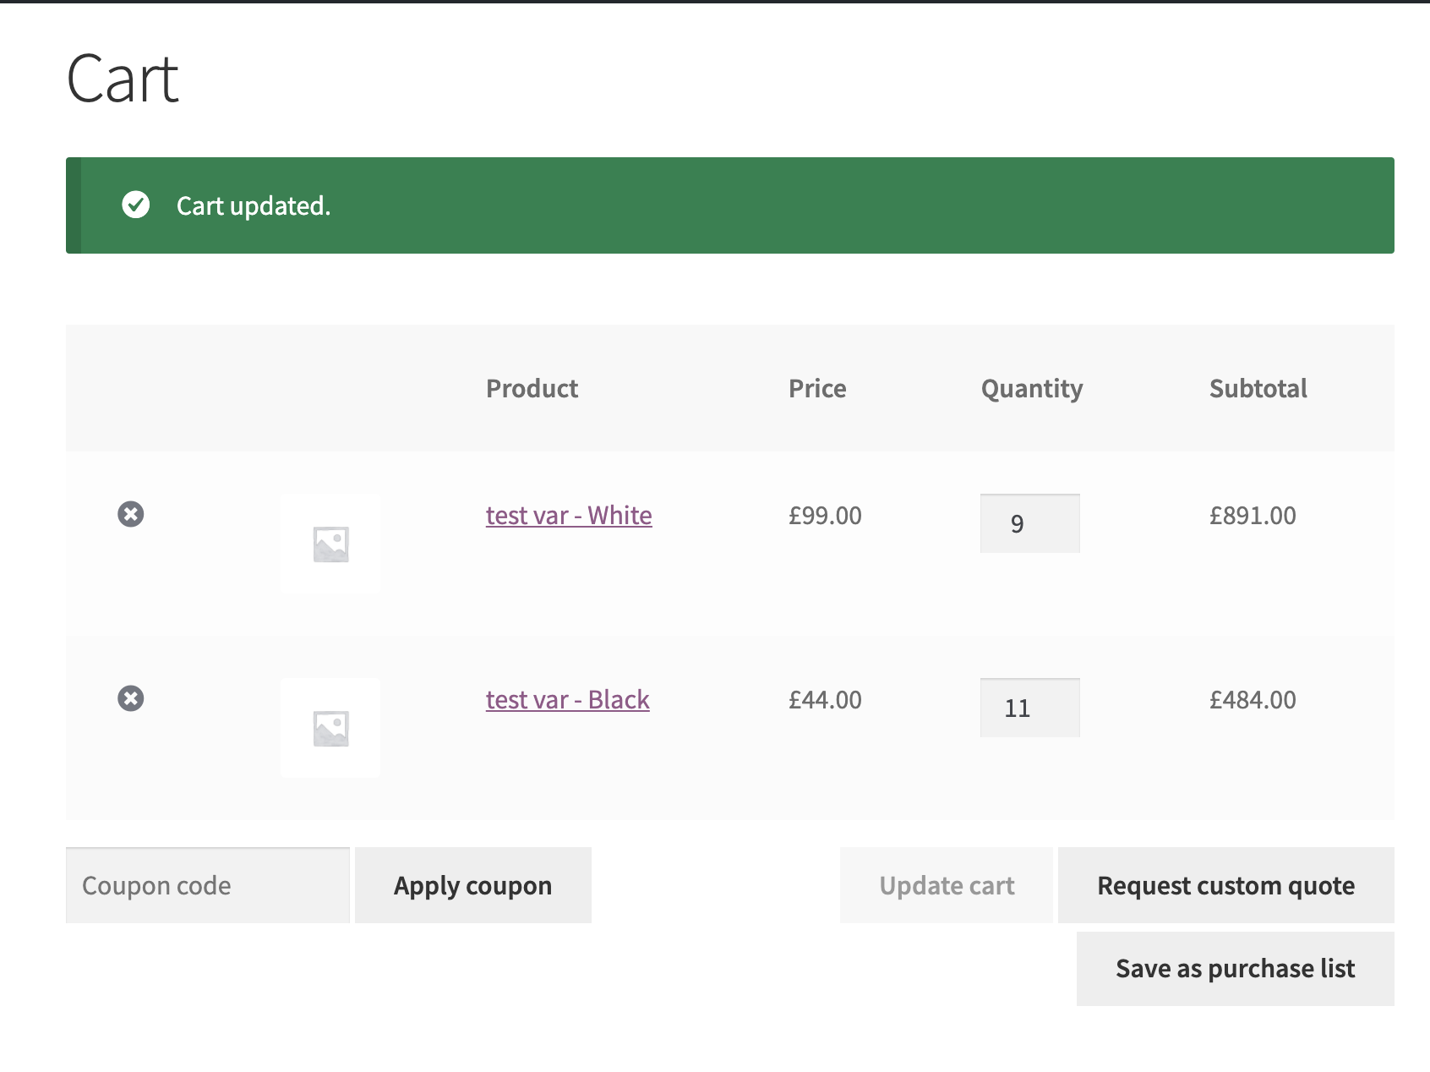
Task: Remove test var - Black from cart
Action: pyautogui.click(x=131, y=698)
